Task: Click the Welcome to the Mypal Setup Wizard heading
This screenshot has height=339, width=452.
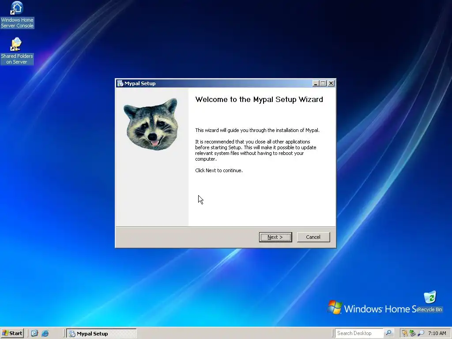Action: [259, 99]
